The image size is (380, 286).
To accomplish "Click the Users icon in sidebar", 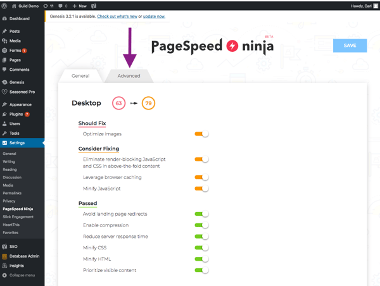I will tap(4, 124).
